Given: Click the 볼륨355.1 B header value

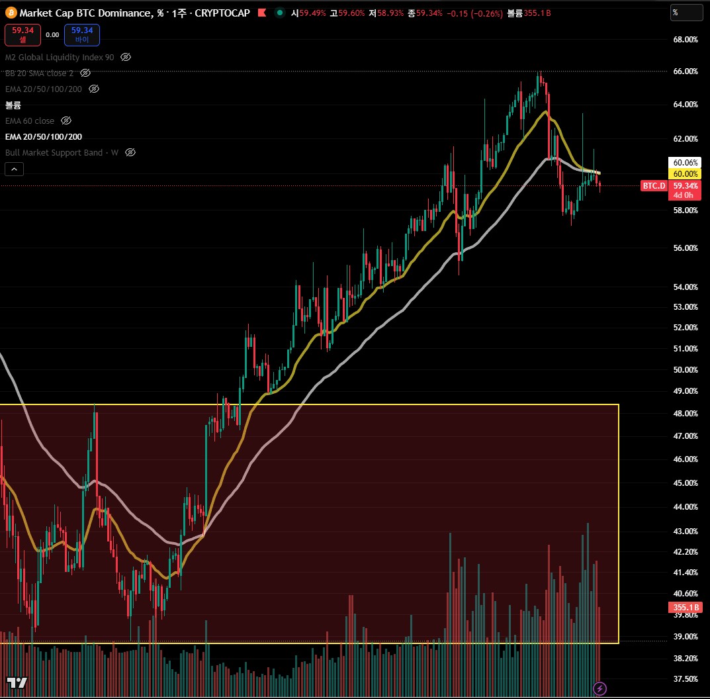Looking at the screenshot, I should (x=529, y=13).
